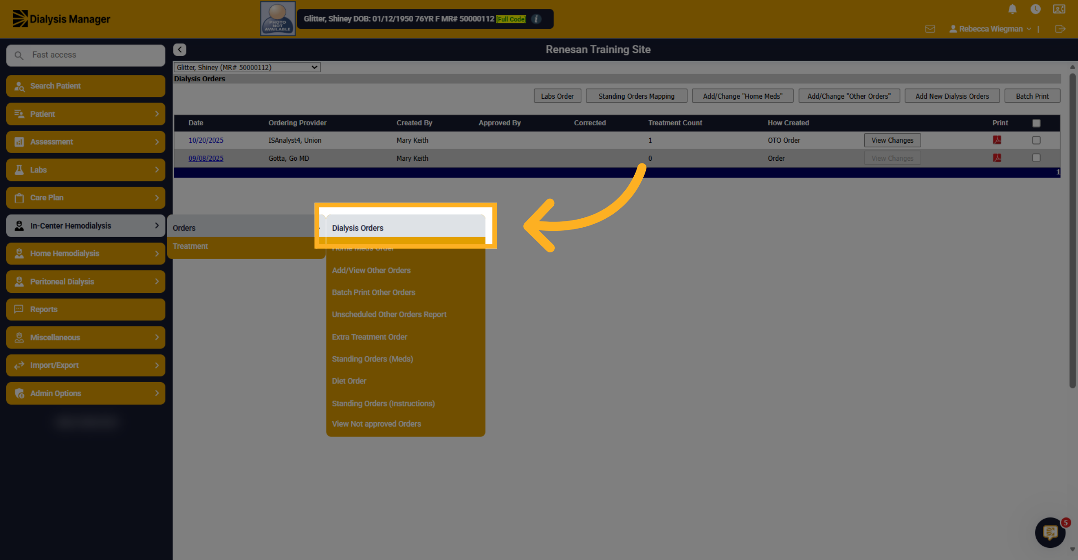Click the Home Hemodialysis icon
Screen dimensions: 1078x560
pyautogui.click(x=19, y=253)
